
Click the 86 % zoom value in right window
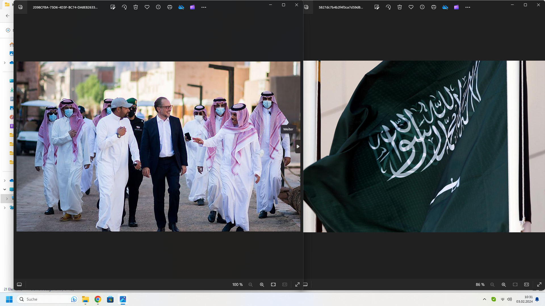point(480,284)
